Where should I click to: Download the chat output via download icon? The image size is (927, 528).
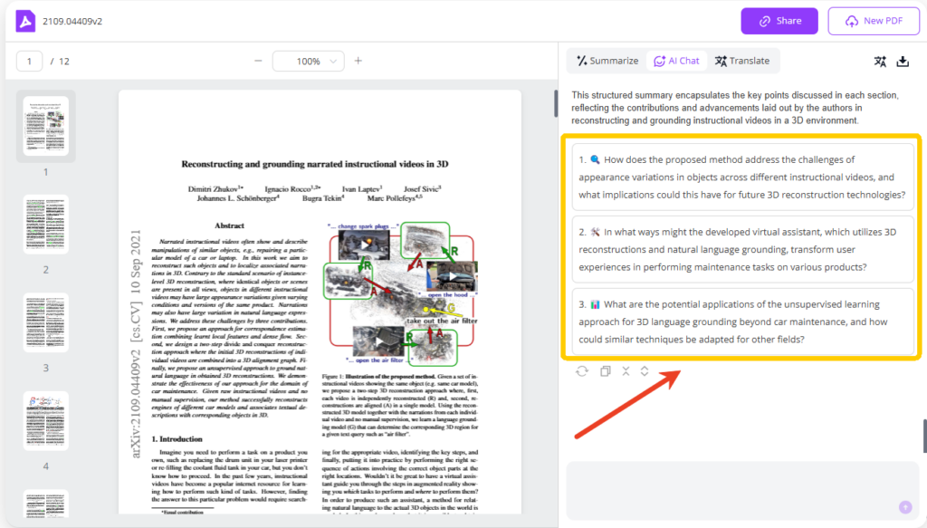coord(903,62)
